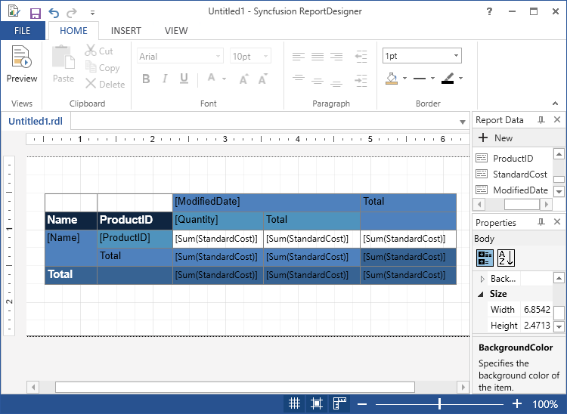Expand the Back... property group
Viewport: 567px width, 414px height.
click(x=483, y=279)
